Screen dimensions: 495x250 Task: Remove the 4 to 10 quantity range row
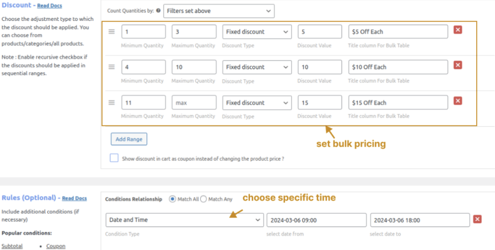point(458,65)
